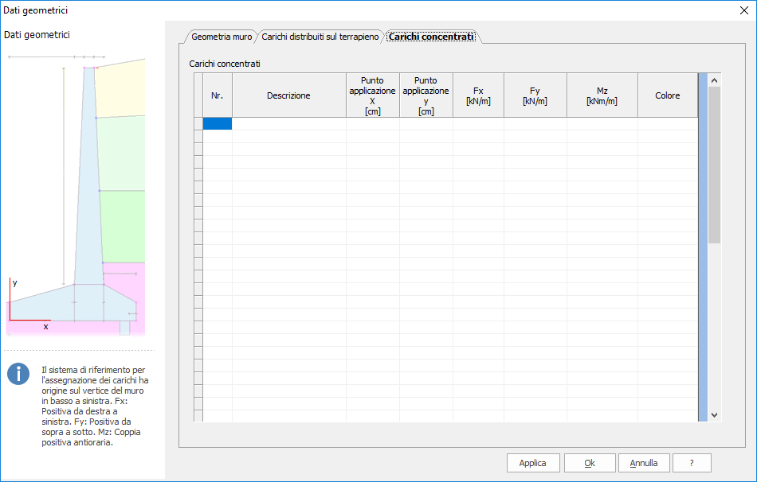Click the first row's Mz cell
Viewport: 757px width, 482px height.
(602, 124)
